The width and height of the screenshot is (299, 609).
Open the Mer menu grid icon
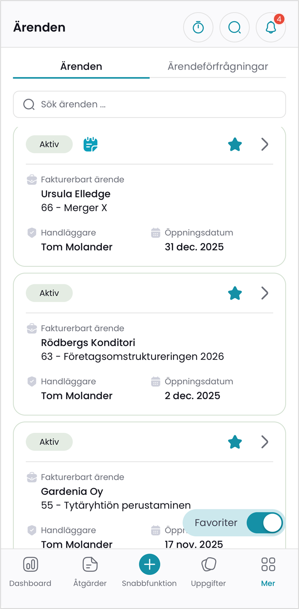tap(268, 571)
